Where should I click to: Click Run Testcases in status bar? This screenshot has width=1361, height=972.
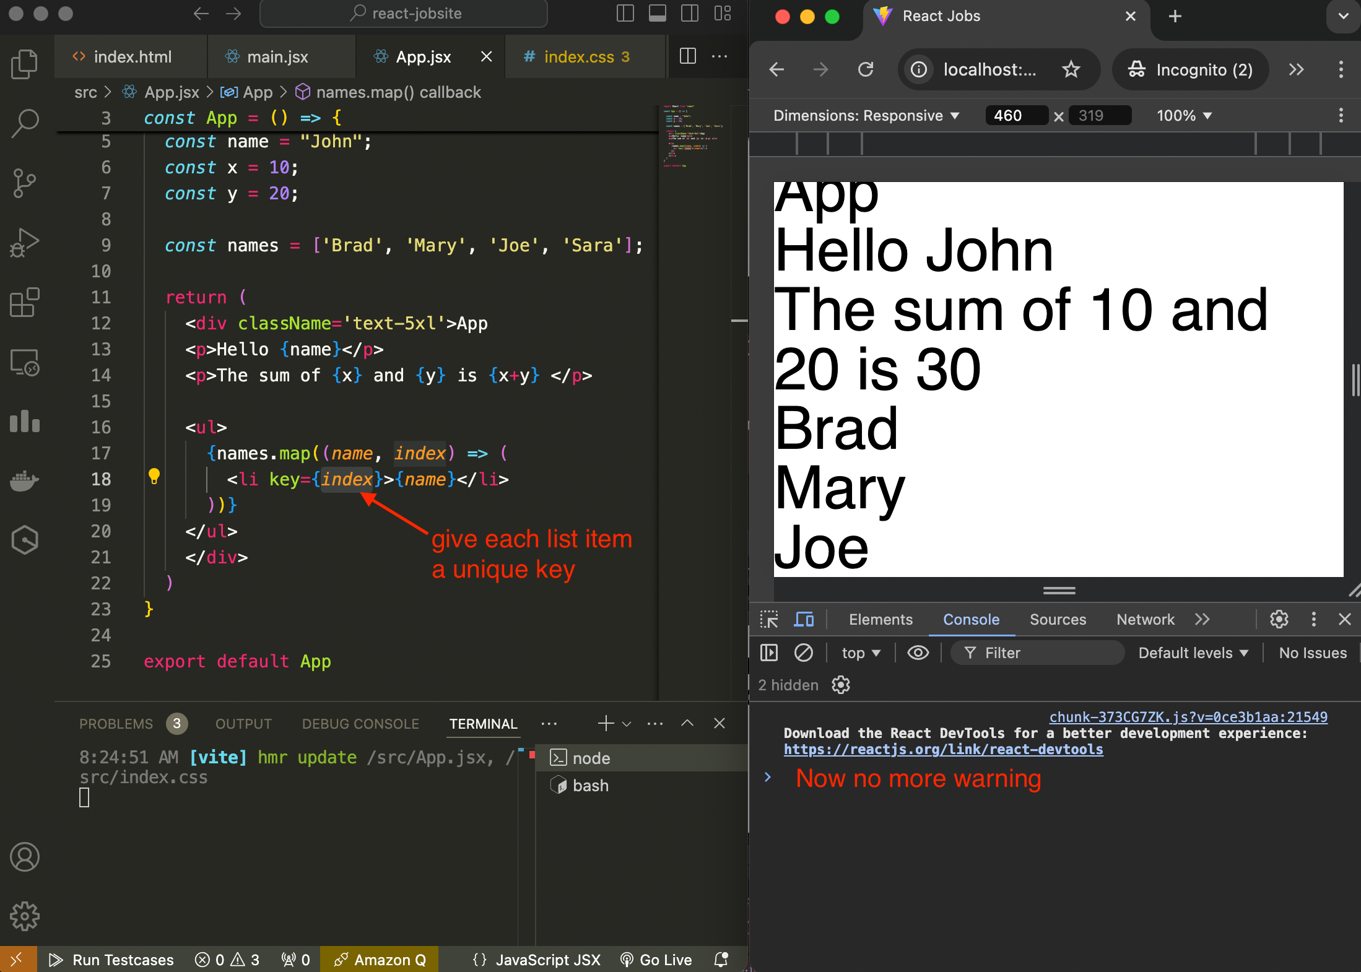(x=111, y=960)
